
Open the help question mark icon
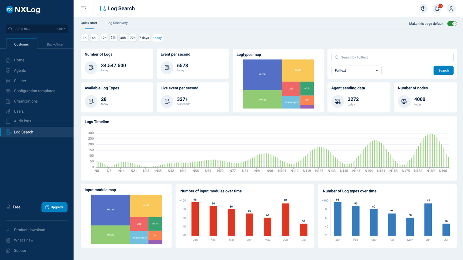(x=423, y=9)
